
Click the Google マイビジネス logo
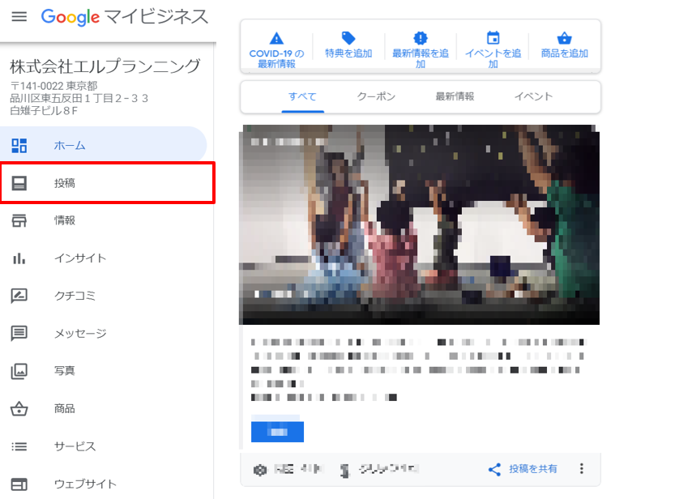pos(124,17)
